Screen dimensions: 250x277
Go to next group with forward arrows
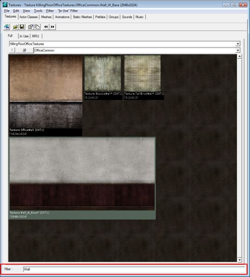coord(52,27)
